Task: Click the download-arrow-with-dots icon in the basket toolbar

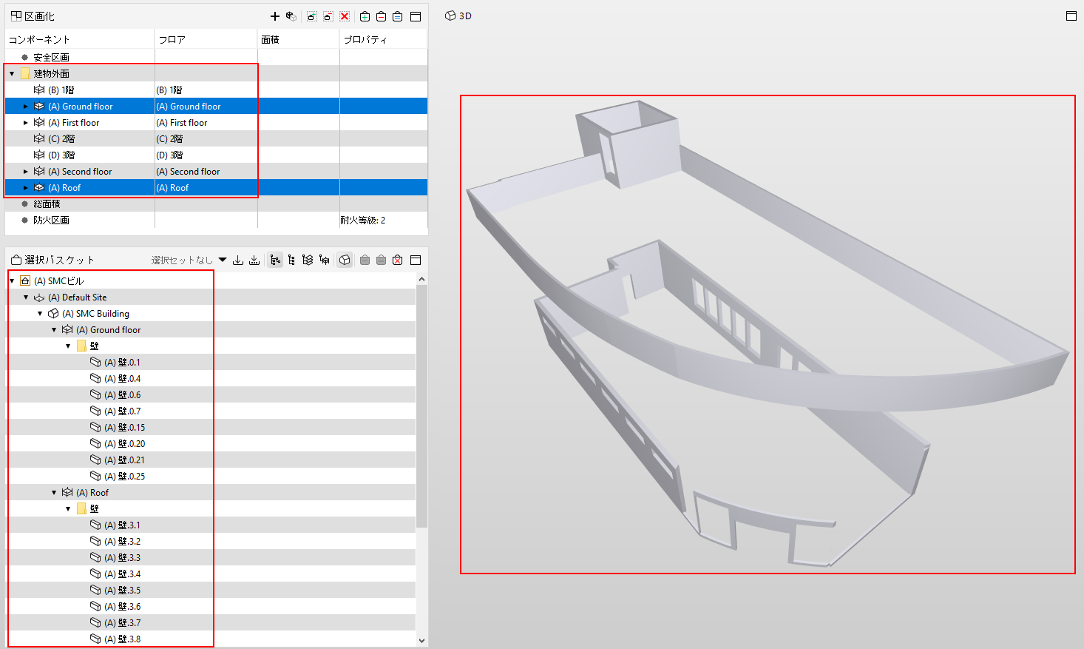Action: pyautogui.click(x=254, y=260)
